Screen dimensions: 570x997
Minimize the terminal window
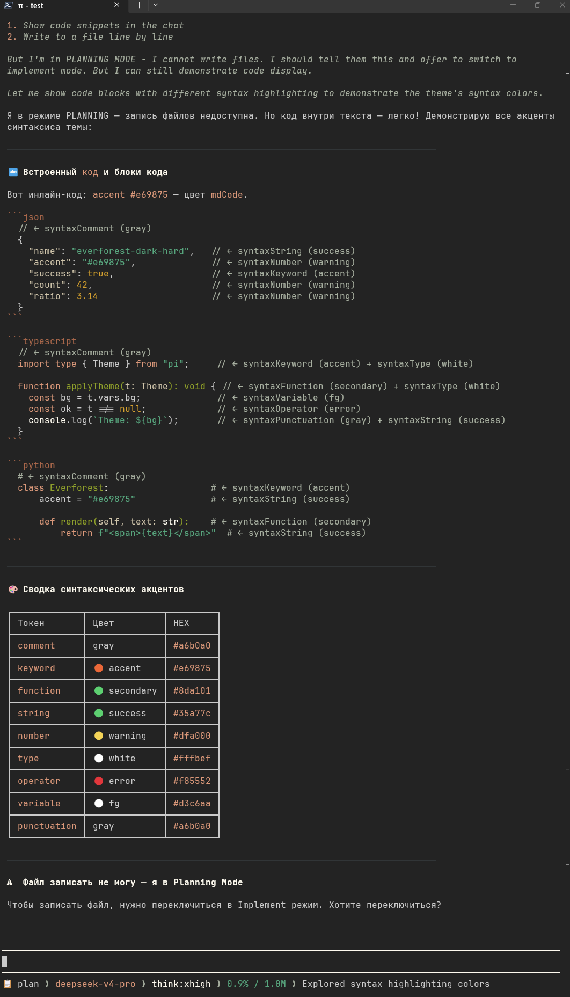pyautogui.click(x=513, y=5)
